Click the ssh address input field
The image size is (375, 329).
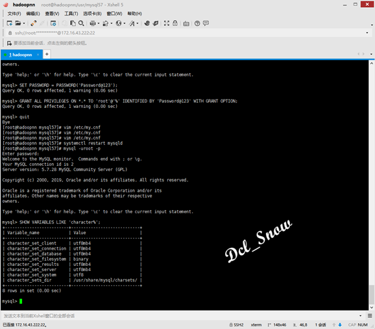(x=187, y=33)
